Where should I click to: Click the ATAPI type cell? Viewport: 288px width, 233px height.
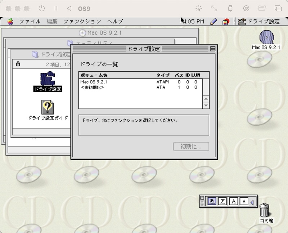point(163,82)
